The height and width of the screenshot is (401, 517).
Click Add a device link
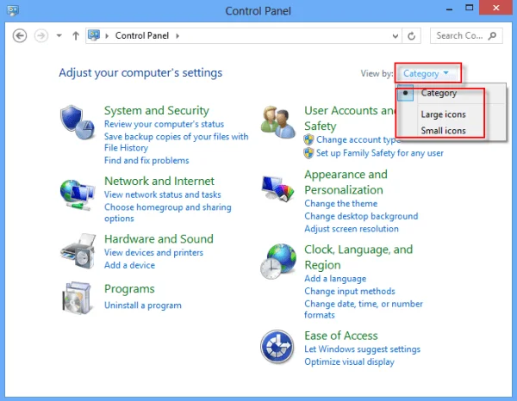[129, 265]
